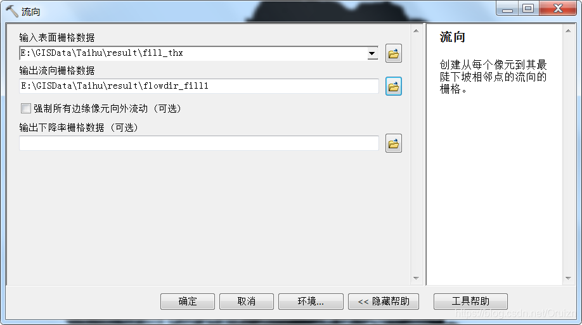
Task: Browse for output flow direction raster location
Action: point(394,86)
